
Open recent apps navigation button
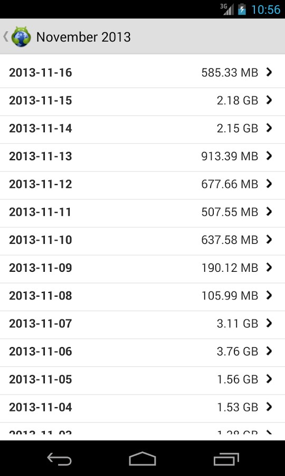226,459
